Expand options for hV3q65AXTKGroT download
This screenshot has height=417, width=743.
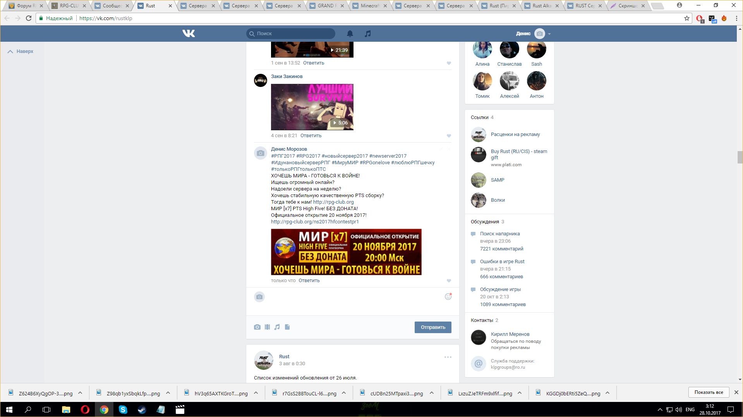(256, 393)
